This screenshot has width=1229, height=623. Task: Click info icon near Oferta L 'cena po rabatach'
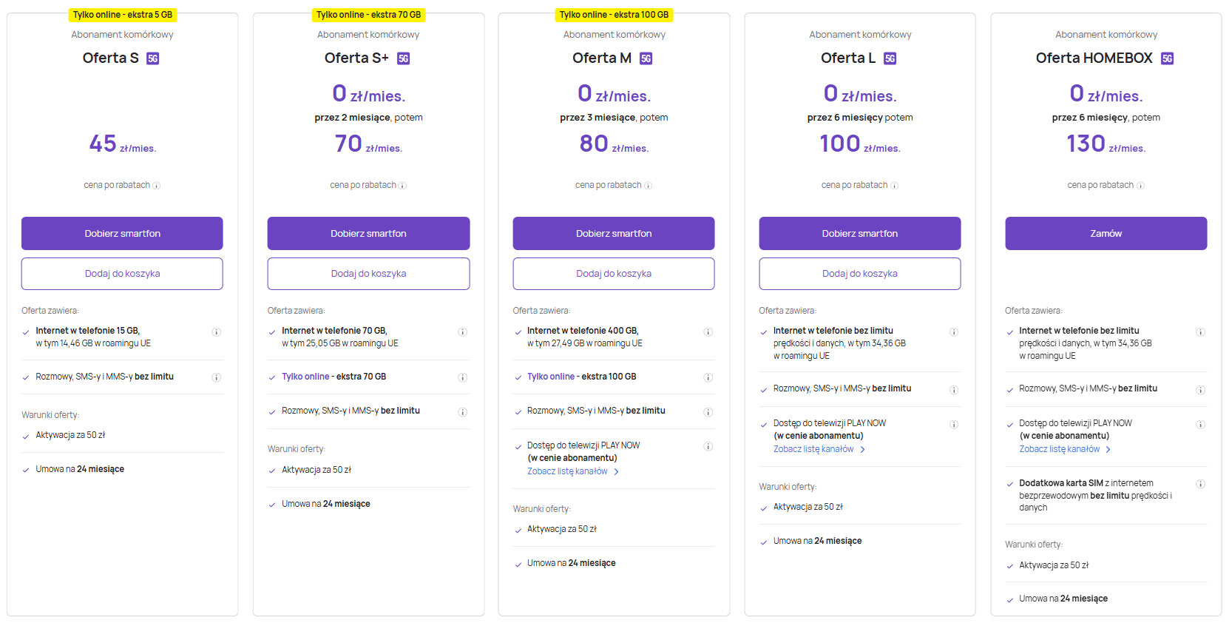coord(894,186)
